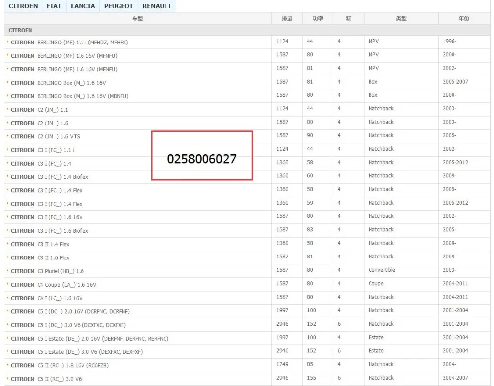Viewport: 494px width, 386px height.
Task: Open CITROEN C3 II 1.4 Flex
Action: click(x=40, y=244)
